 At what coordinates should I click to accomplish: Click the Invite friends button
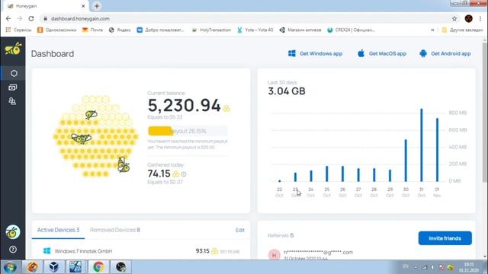(x=445, y=238)
